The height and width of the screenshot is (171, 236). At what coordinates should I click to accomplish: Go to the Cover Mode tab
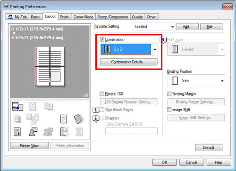point(84,17)
